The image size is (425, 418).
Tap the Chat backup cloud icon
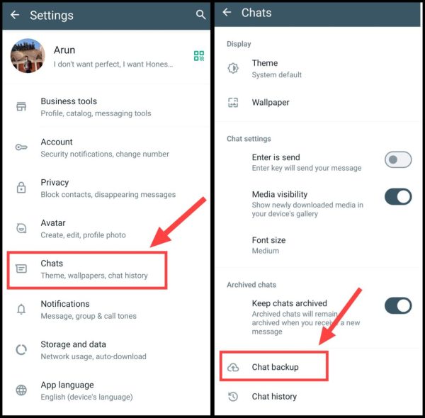tap(233, 367)
